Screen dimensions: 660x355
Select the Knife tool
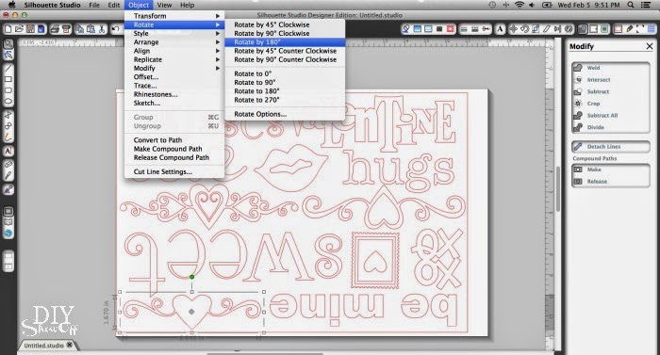click(x=8, y=175)
